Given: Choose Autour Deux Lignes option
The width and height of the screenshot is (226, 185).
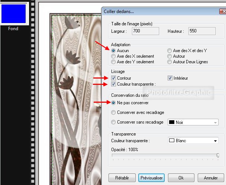Looking at the screenshot, I should pos(169,62).
